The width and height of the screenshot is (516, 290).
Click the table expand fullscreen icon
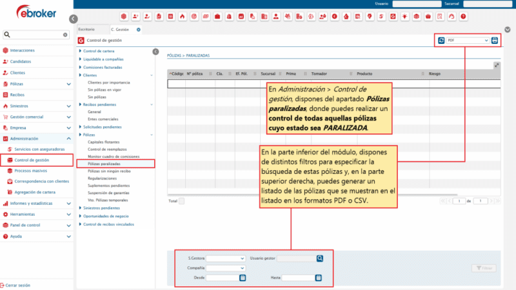(x=497, y=65)
